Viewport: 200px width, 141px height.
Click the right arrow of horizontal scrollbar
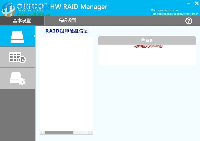tap(91, 133)
